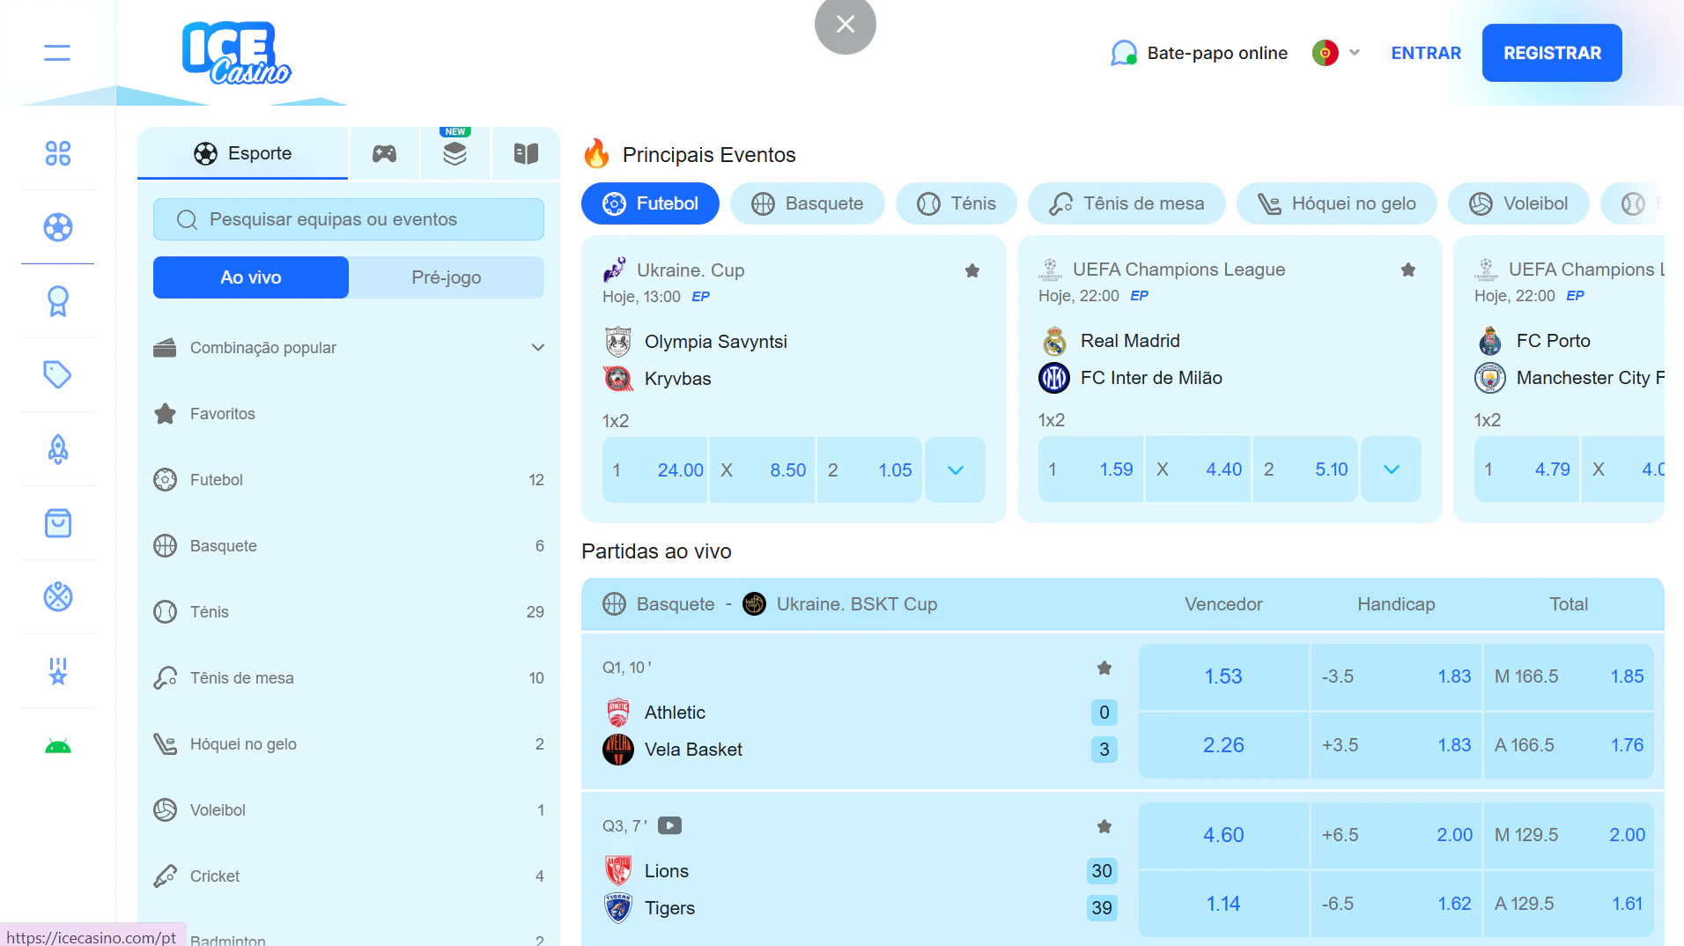Expand the Combinação popular section
This screenshot has height=946, width=1684.
coord(349,348)
